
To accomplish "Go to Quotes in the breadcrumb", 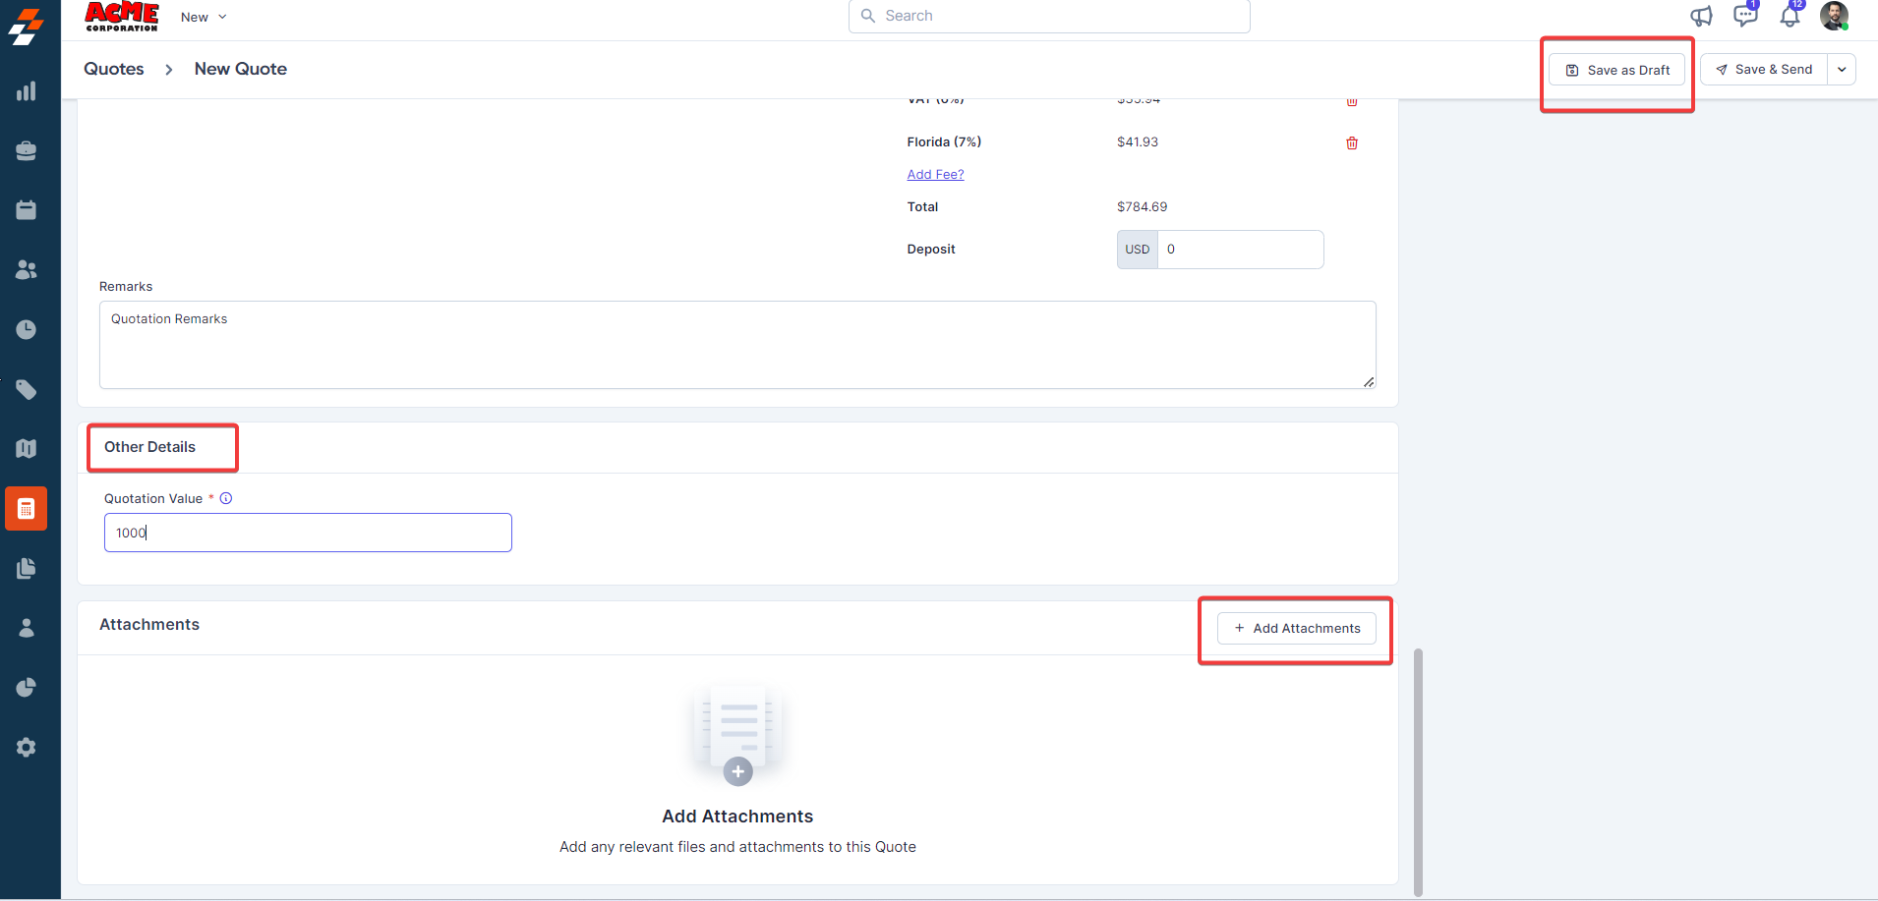I will pyautogui.click(x=114, y=69).
